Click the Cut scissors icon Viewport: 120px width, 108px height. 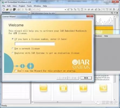coord(23,9)
